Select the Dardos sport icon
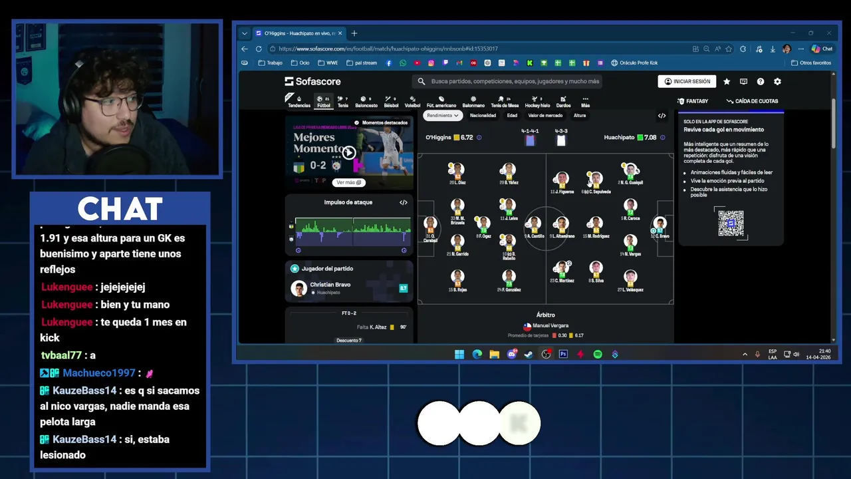Viewport: 851px width, 479px height. click(563, 102)
